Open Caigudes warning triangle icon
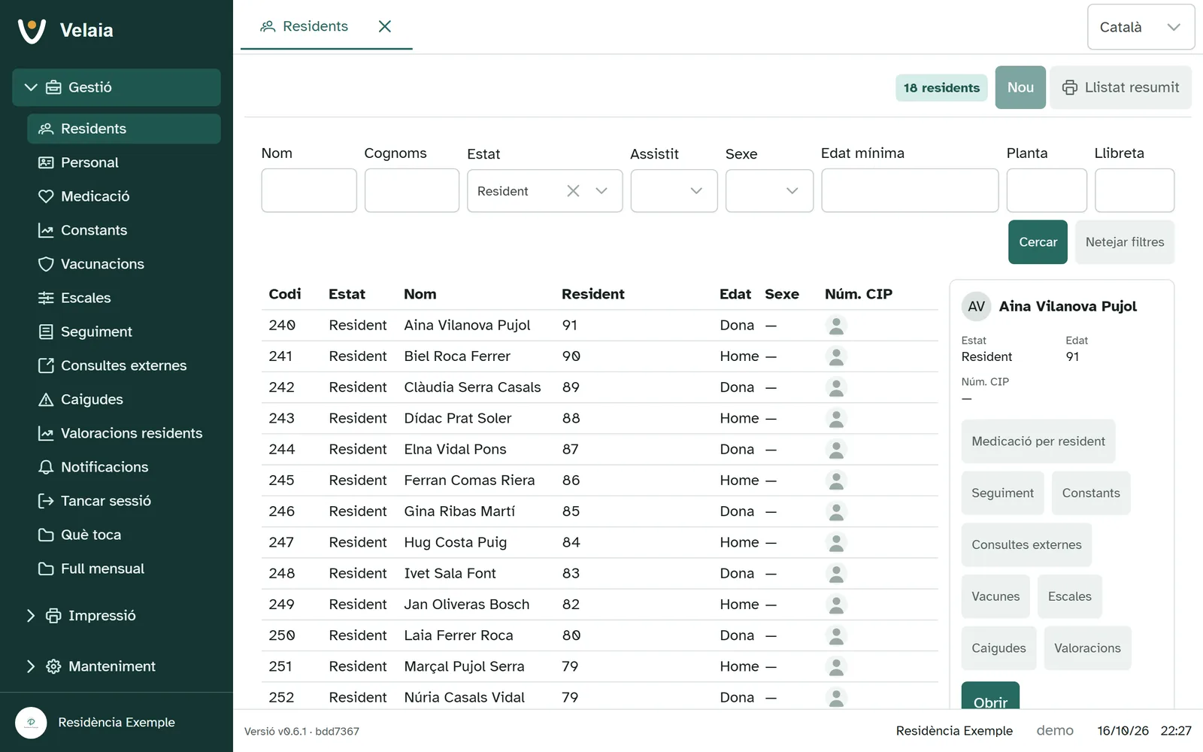The height and width of the screenshot is (752, 1203). (46, 399)
